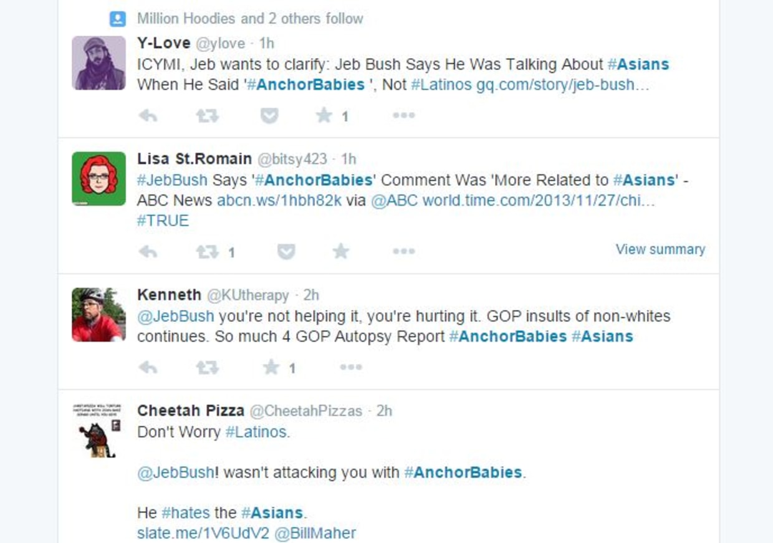
Task: Visit the abcn.ws/1hbh82k link
Action: 279,201
